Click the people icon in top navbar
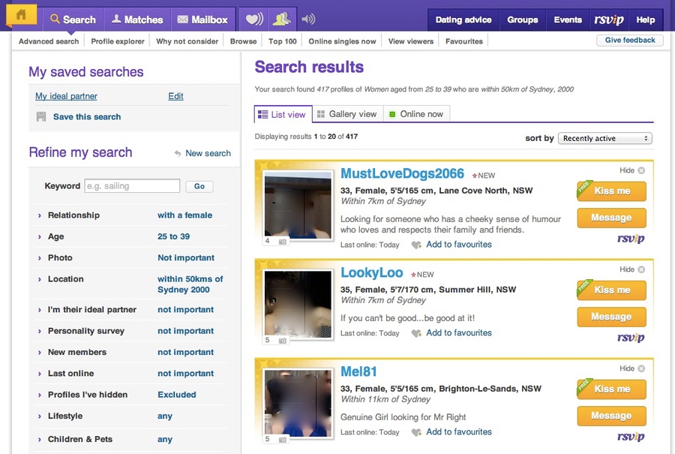 tap(281, 20)
